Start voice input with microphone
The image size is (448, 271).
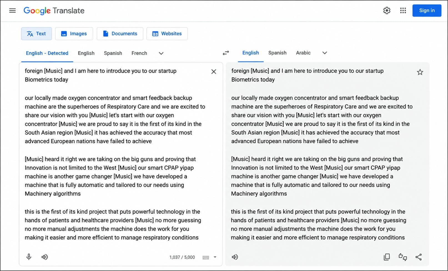[29, 257]
